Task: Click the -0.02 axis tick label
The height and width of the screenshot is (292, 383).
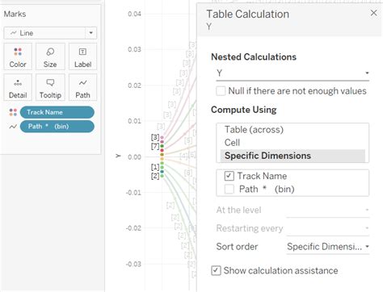Action: click(133, 228)
